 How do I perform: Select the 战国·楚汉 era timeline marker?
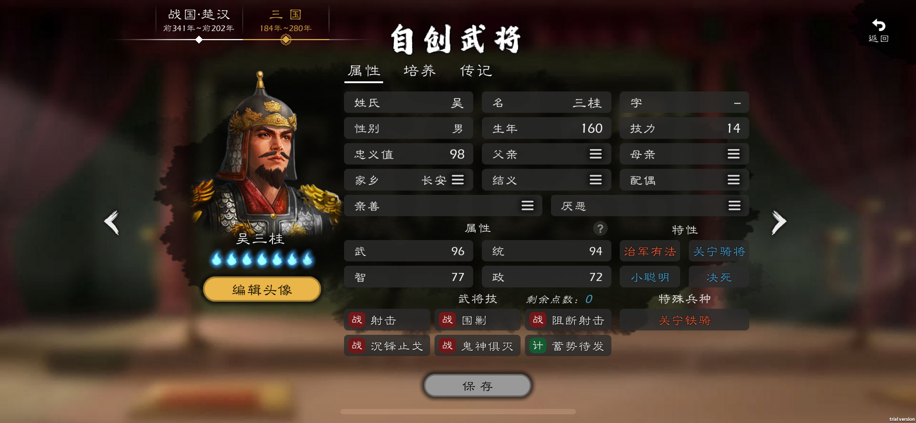point(199,40)
